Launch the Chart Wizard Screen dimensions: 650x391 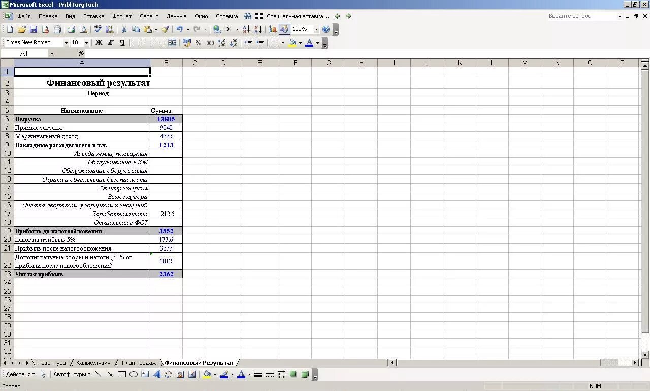pos(273,29)
